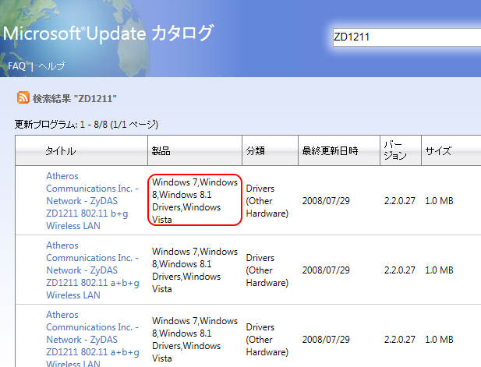Select the second row version 2.2.0.27
The height and width of the screenshot is (367, 481).
399,270
